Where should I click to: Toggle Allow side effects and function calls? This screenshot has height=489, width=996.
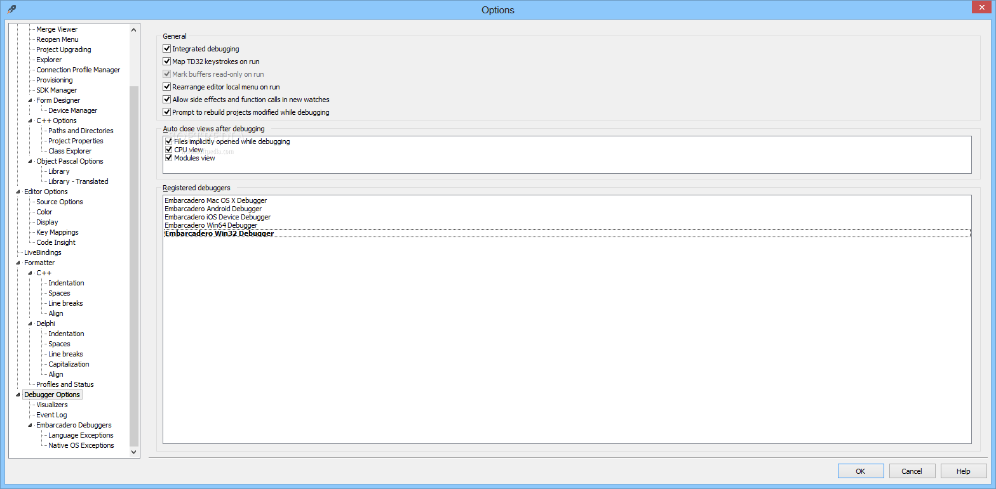tap(167, 100)
